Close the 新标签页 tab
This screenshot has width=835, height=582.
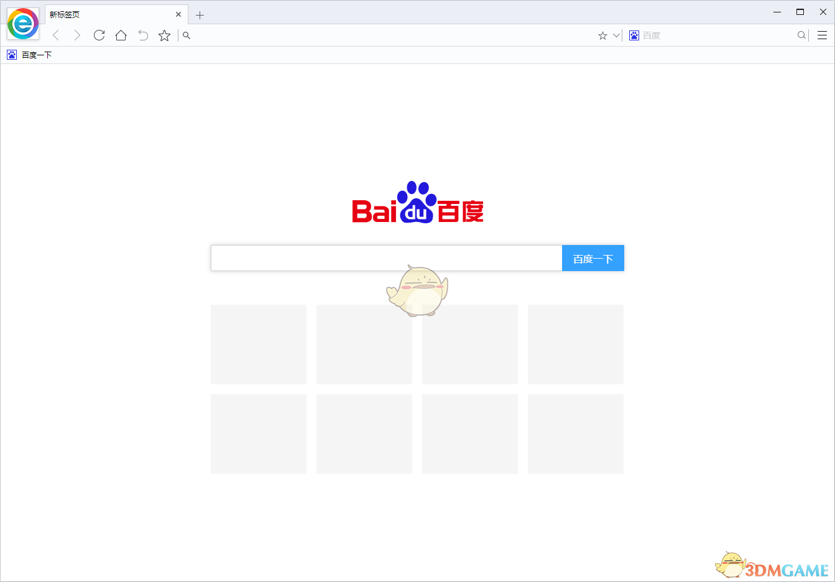point(178,14)
